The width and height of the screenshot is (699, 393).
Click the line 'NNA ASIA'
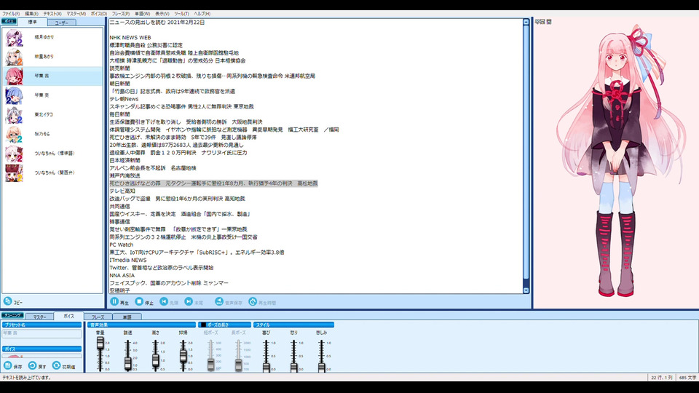coord(122,275)
